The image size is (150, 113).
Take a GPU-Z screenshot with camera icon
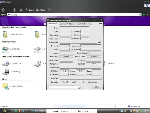(x=100, y=24)
